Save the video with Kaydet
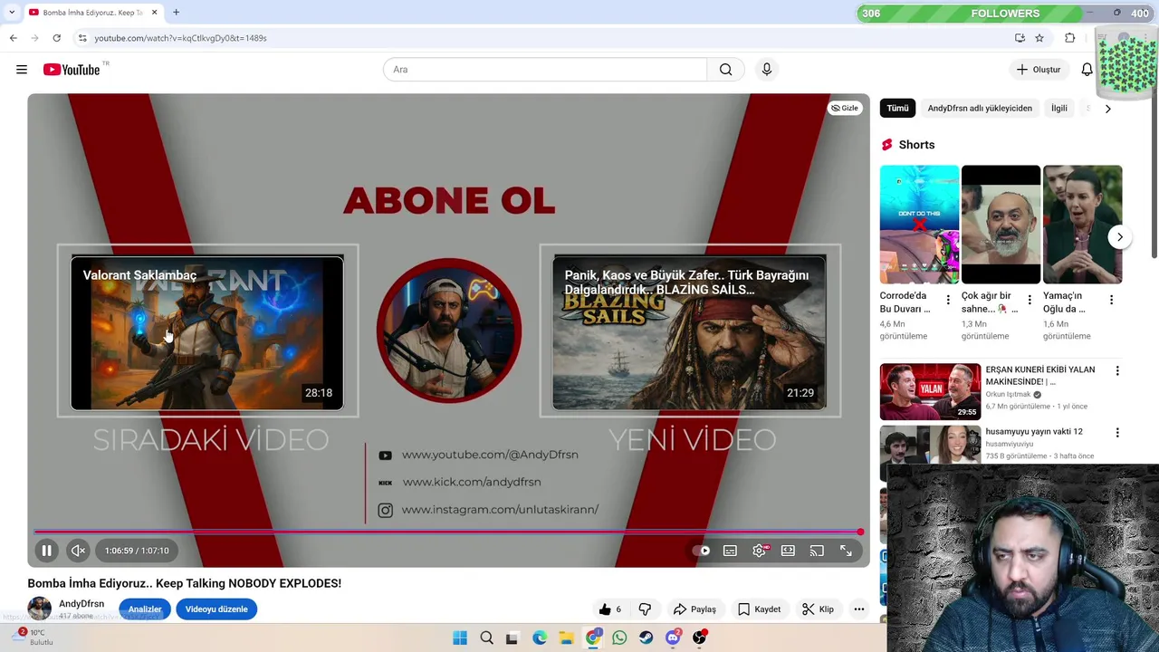 click(759, 609)
